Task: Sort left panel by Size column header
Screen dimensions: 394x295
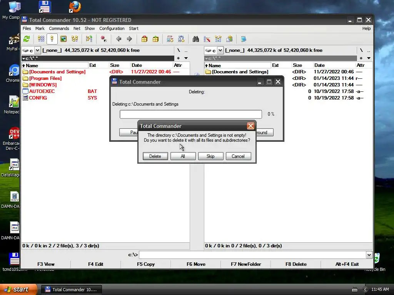Action: (x=119, y=65)
